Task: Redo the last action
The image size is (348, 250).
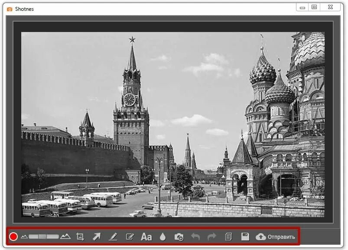Action: (x=212, y=237)
